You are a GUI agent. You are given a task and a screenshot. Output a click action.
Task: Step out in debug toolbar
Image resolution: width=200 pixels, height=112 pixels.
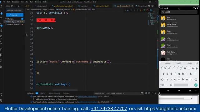pyautogui.click(x=137, y=10)
